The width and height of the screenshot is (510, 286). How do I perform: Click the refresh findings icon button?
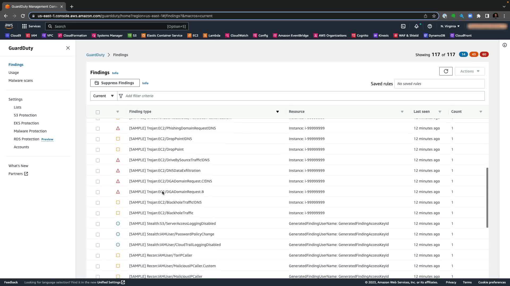coord(446,71)
